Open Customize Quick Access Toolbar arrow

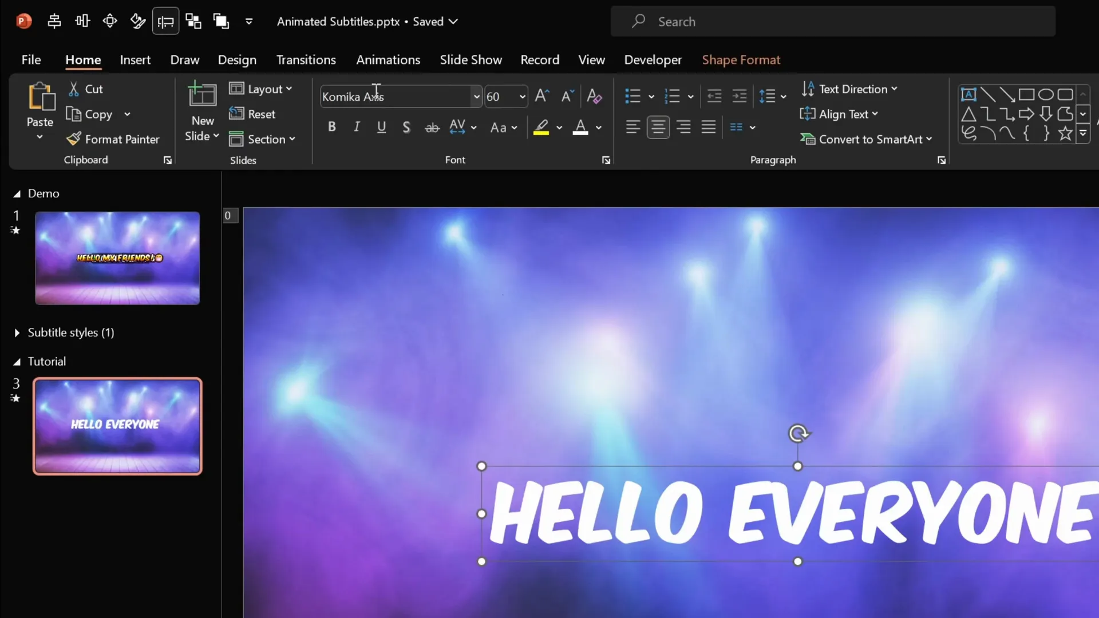(249, 22)
